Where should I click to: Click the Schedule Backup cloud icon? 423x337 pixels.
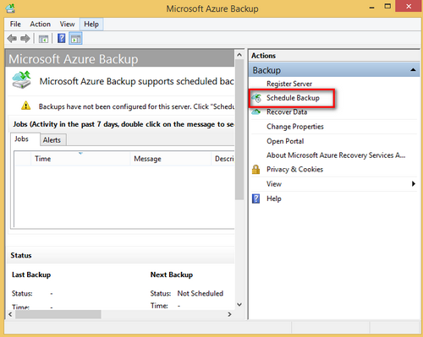tap(256, 98)
